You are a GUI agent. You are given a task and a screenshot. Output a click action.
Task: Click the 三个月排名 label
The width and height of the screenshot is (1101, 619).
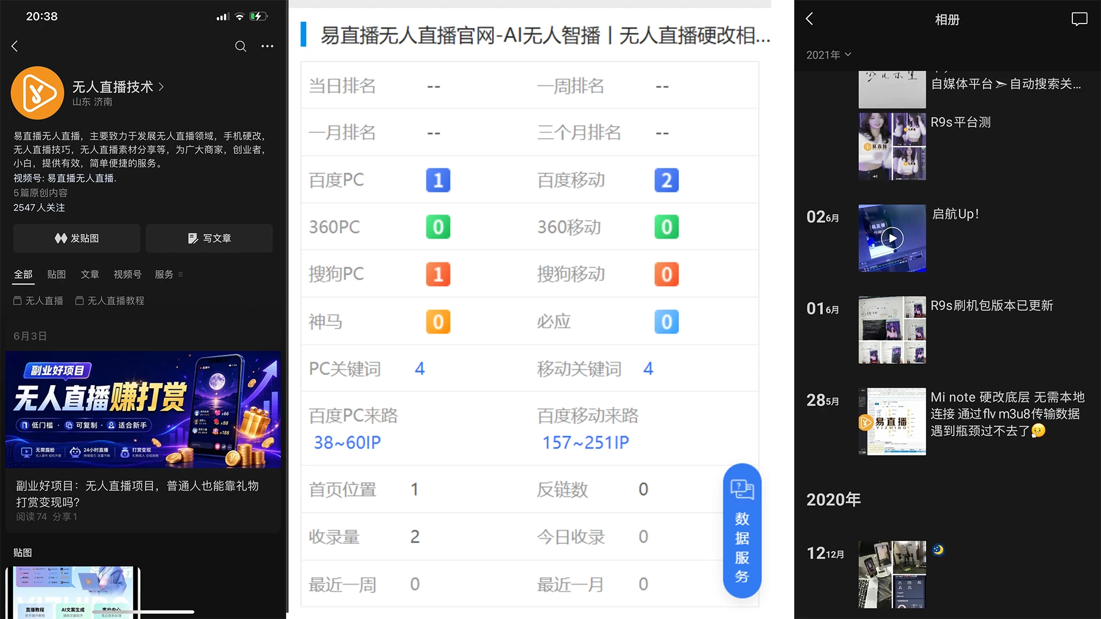click(x=579, y=133)
